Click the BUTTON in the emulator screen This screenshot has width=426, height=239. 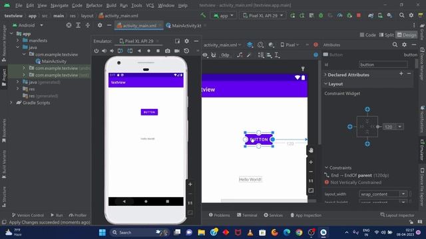149,112
